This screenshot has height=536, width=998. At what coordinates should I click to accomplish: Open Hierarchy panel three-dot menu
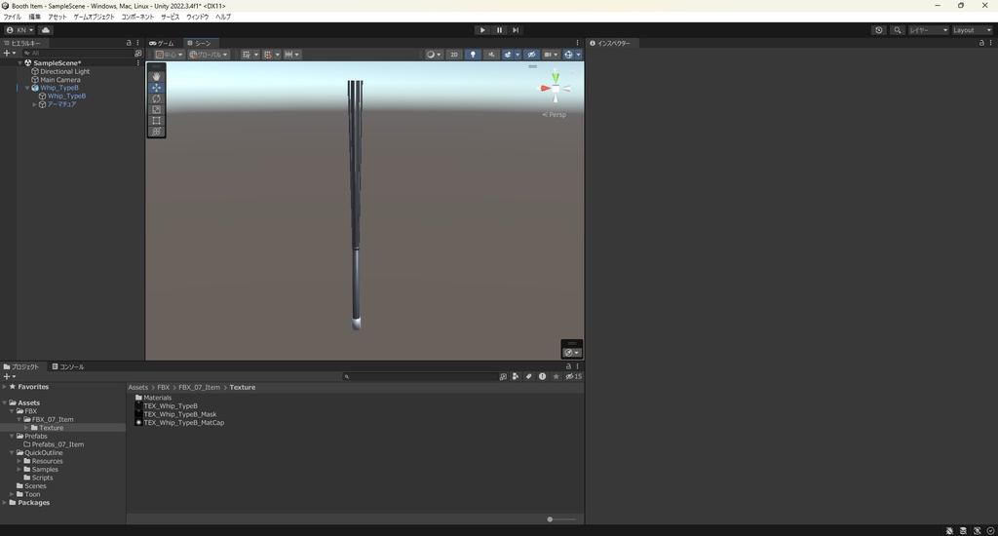(137, 43)
